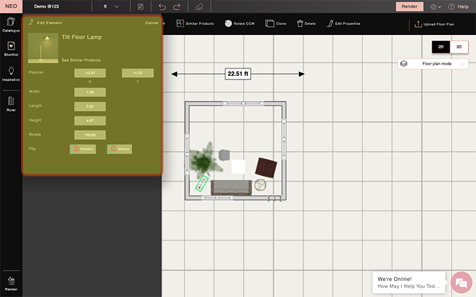Save the project with the floppy icon
Screen dimensions: 476x297
pyautogui.click(x=141, y=7)
